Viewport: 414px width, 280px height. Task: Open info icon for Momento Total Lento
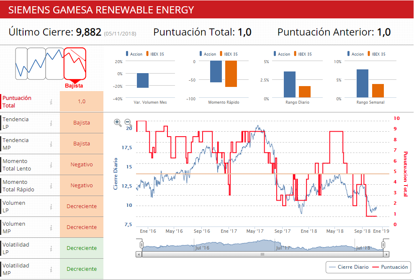pyautogui.click(x=51, y=165)
